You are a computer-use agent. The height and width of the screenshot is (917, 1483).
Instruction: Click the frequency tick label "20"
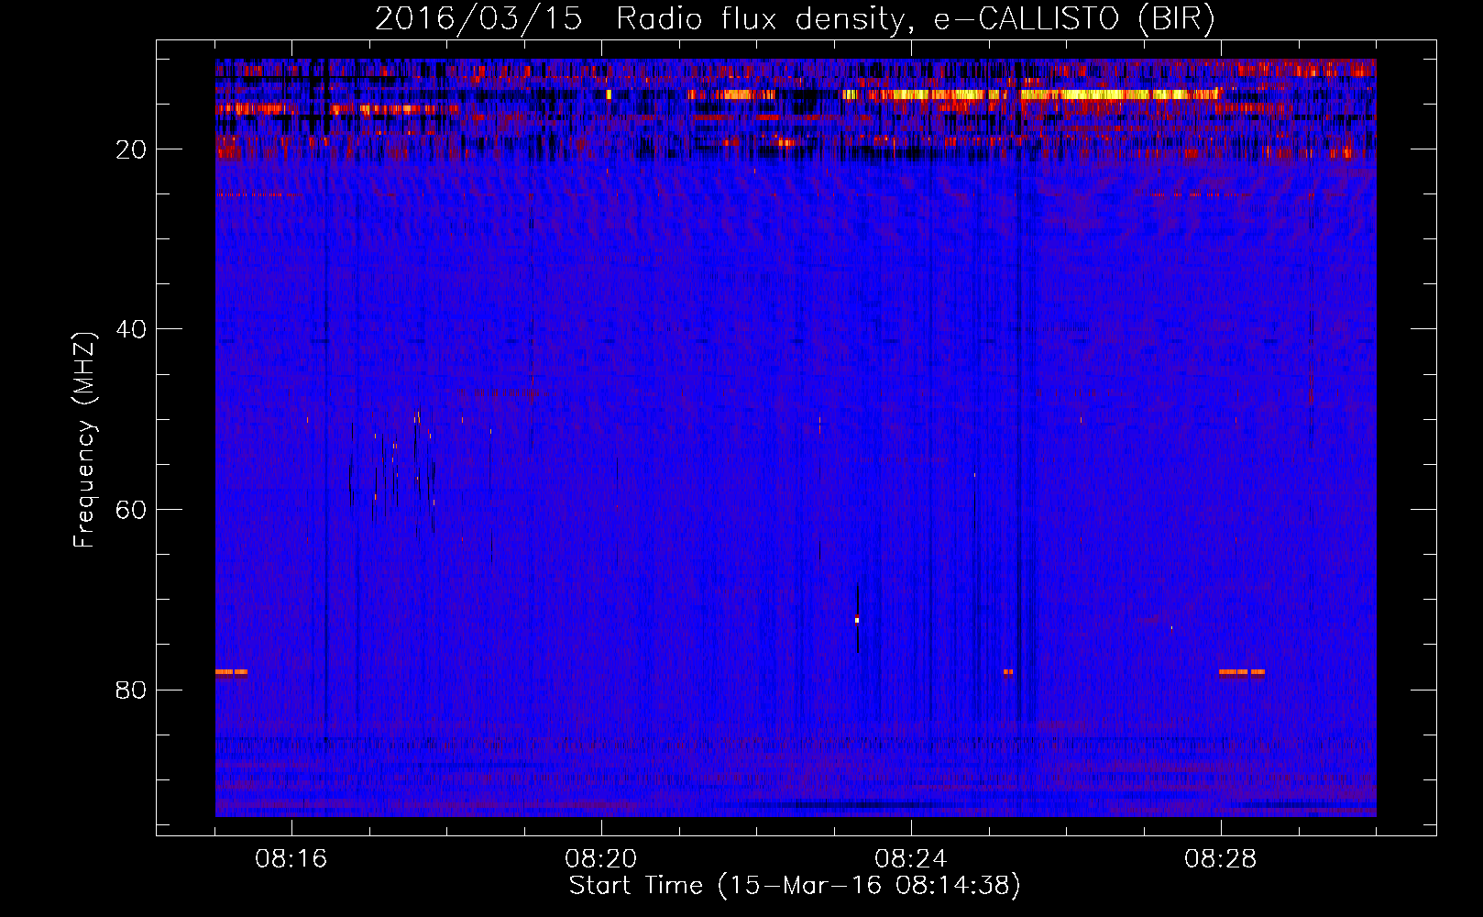coord(131,149)
